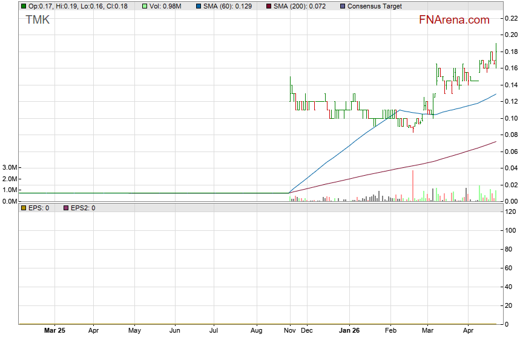Open the FNArena.com watermark link
Screen dimensions: 520x343
point(454,20)
